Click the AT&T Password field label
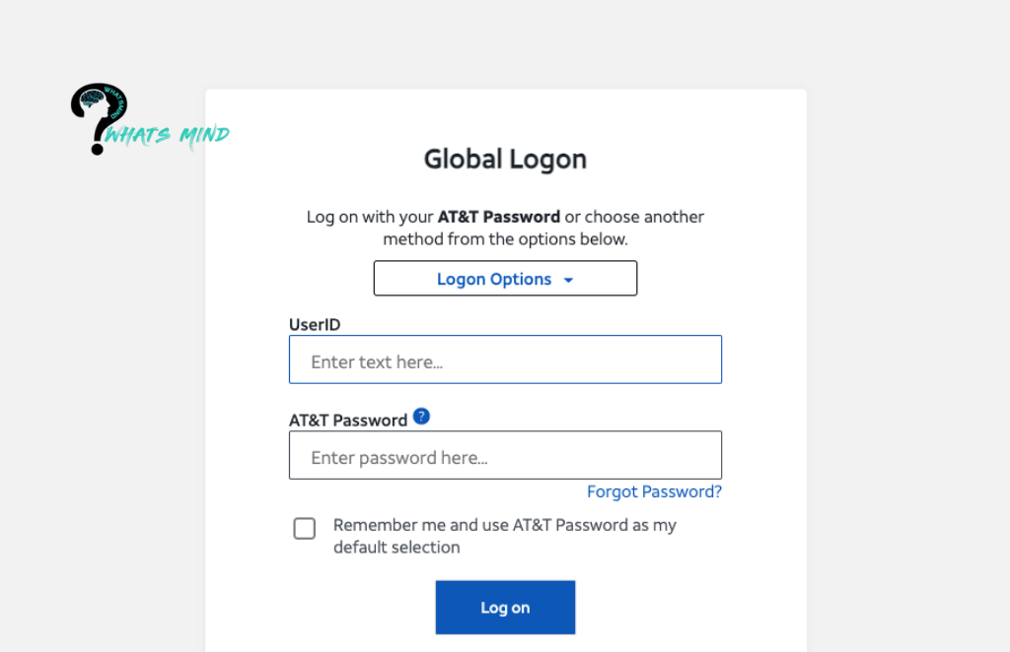1010x652 pixels. 348,421
